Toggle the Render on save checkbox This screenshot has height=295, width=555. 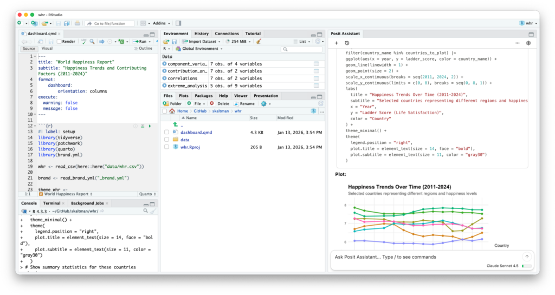point(60,41)
